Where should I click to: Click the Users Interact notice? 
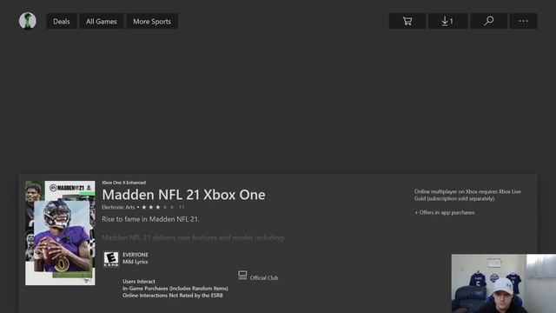tap(139, 282)
